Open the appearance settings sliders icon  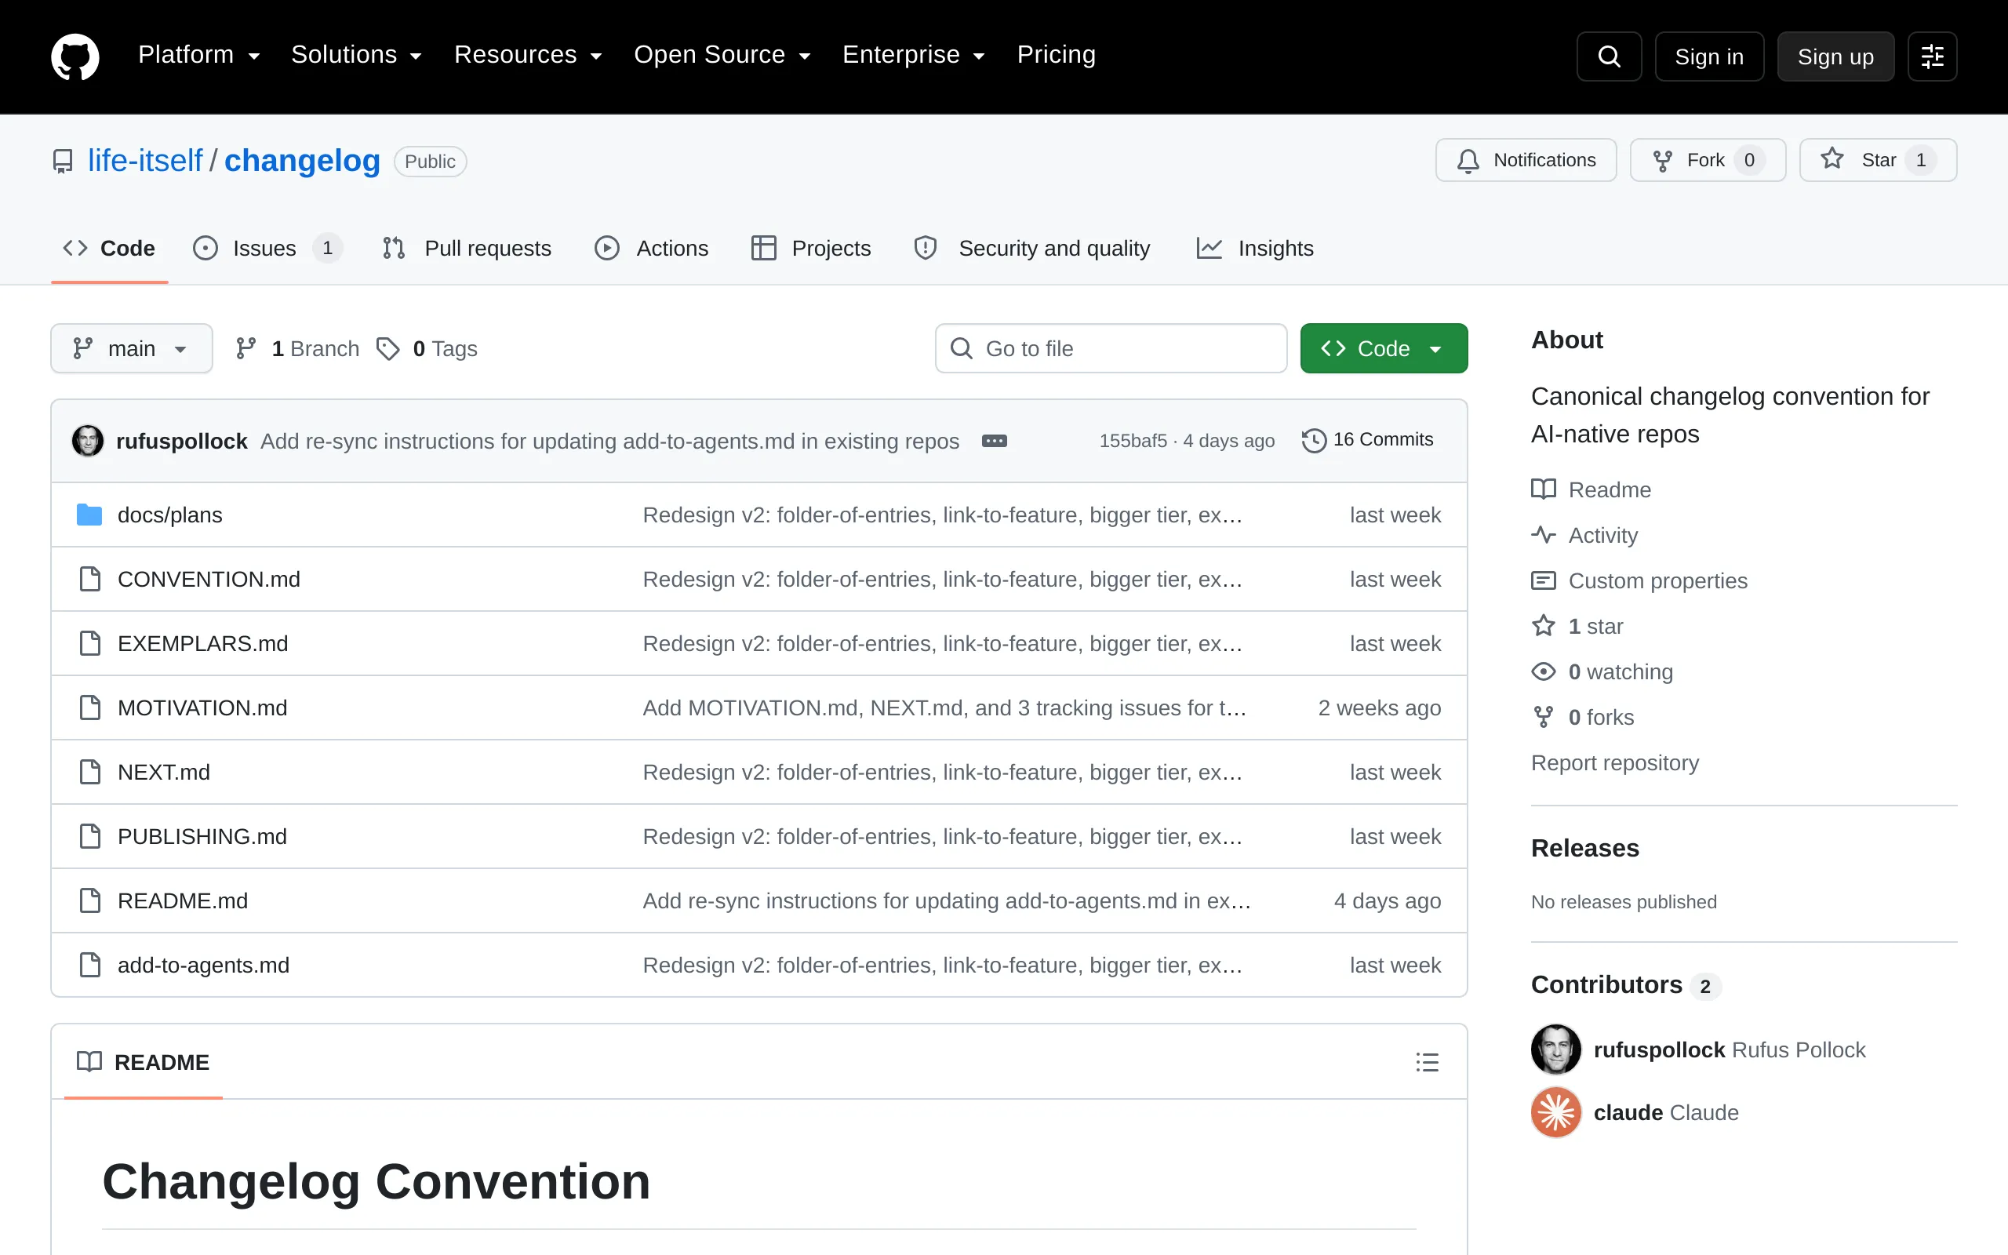(1932, 56)
